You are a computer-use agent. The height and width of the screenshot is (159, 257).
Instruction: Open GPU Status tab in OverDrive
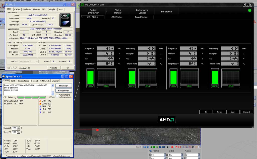coord(117,17)
